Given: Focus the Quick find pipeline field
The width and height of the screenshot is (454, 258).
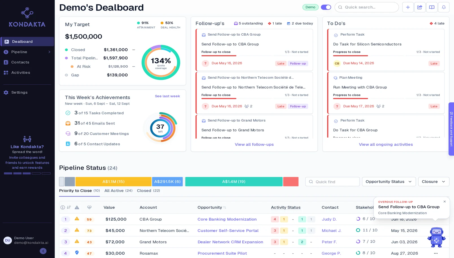Looking at the screenshot, I should (332, 182).
